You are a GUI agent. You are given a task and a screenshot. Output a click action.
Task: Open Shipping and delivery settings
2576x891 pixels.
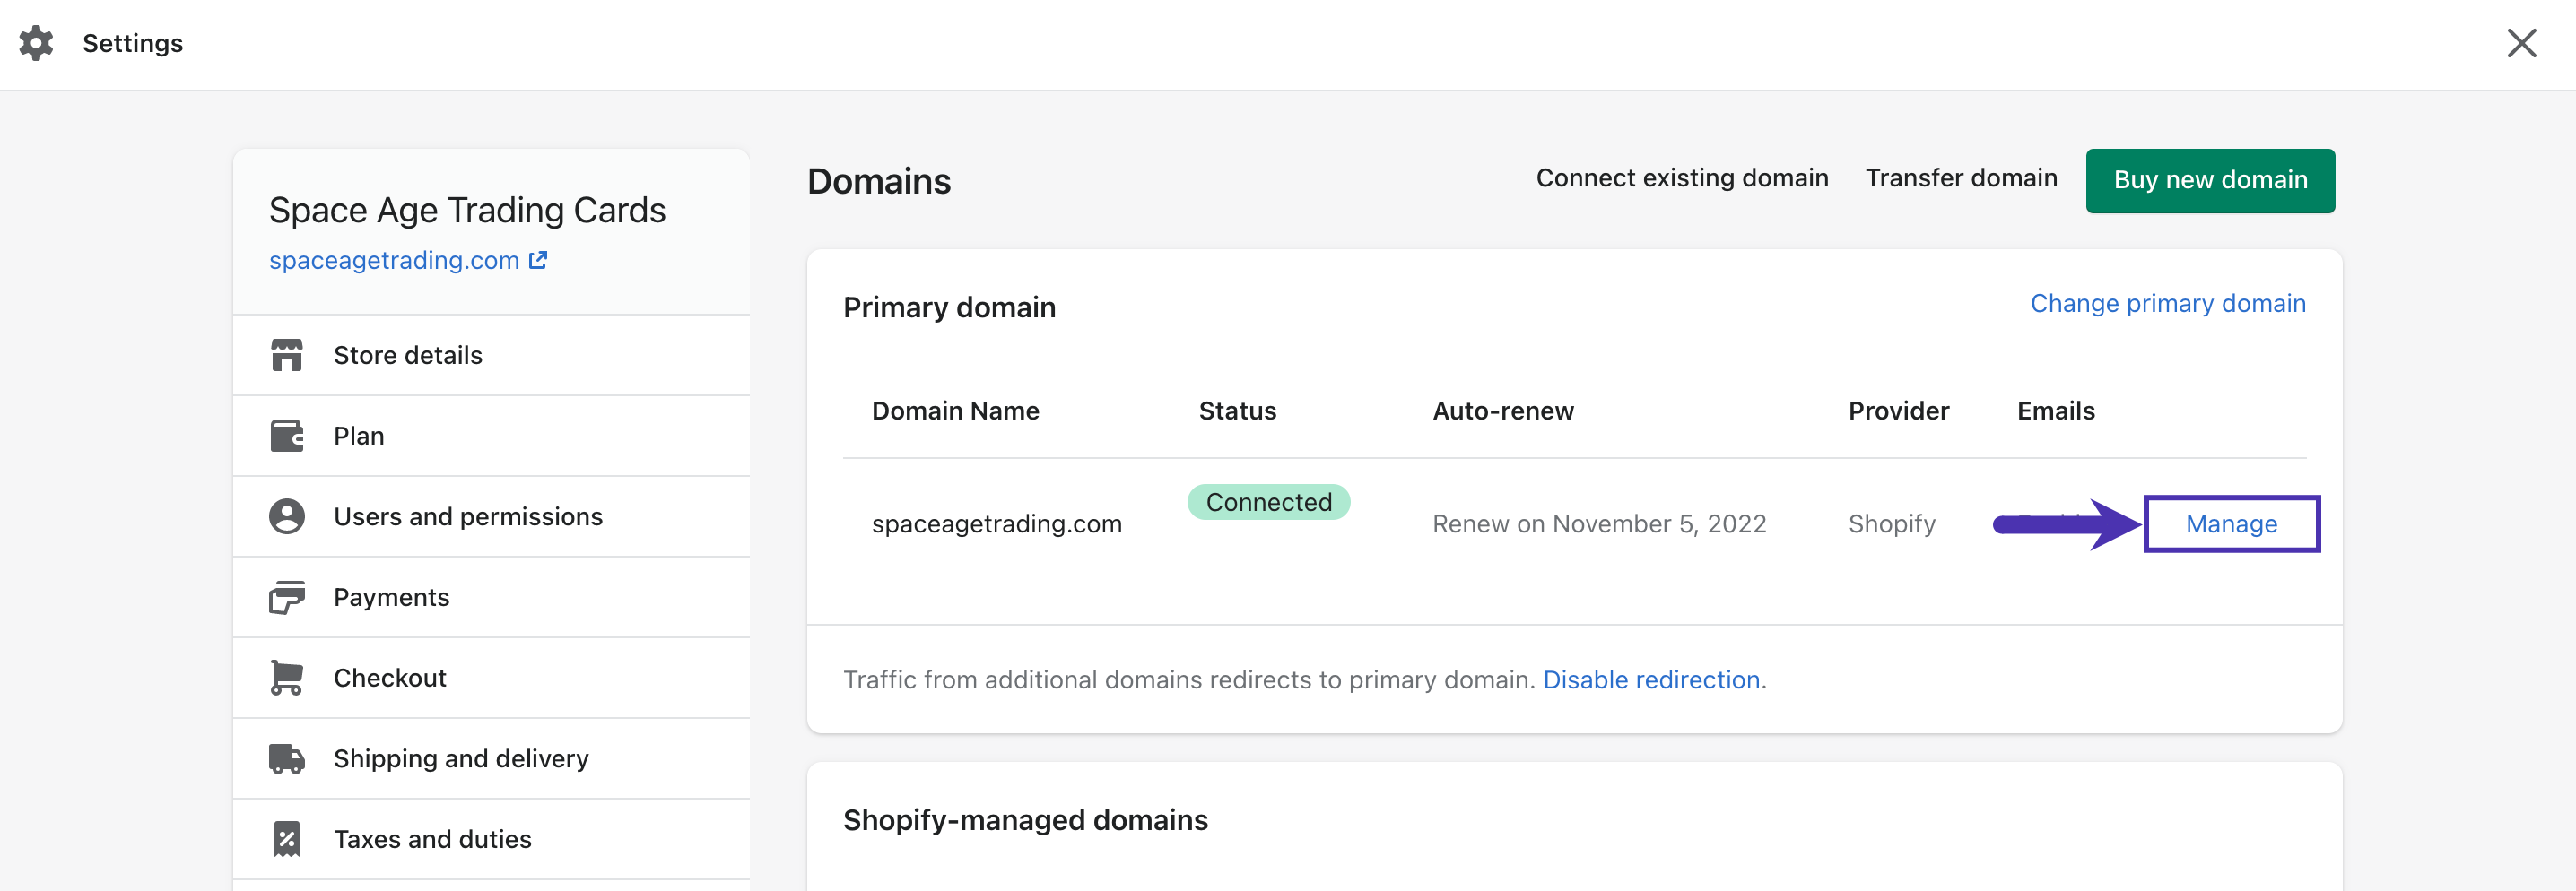[491, 759]
